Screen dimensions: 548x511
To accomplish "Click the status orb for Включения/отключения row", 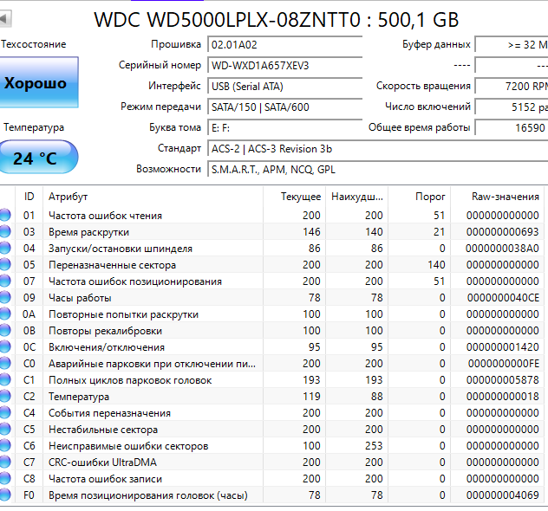I will 6,347.
